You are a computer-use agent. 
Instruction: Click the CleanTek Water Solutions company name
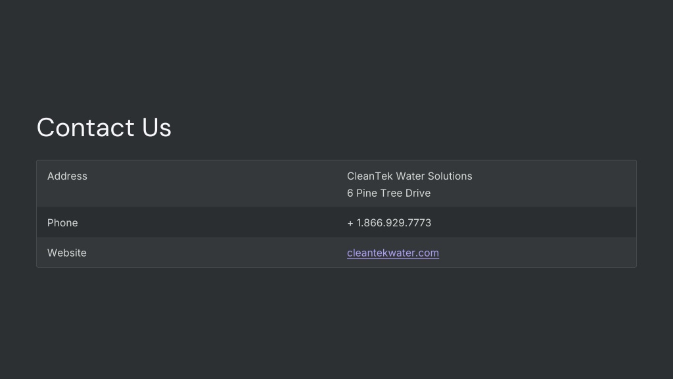pos(409,176)
